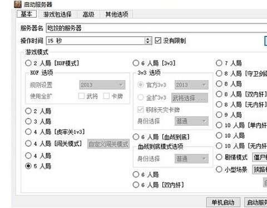
Task: Click the 操作时间 stepper arrows
Action: tap(148, 41)
